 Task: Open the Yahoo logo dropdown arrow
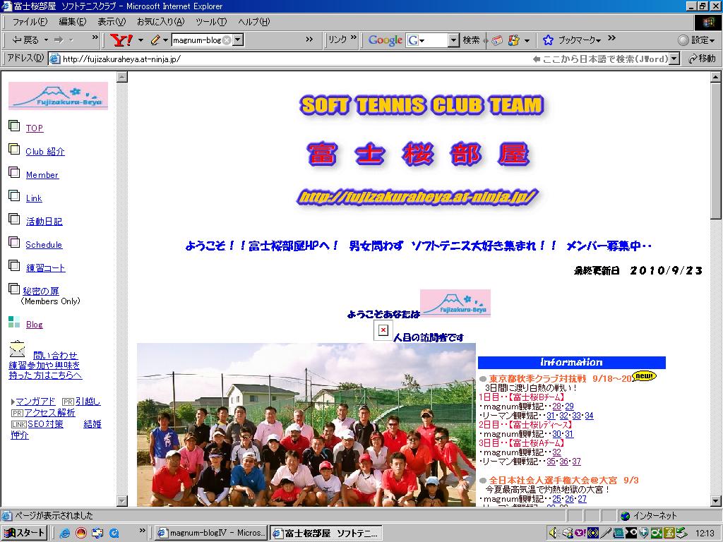[141, 40]
